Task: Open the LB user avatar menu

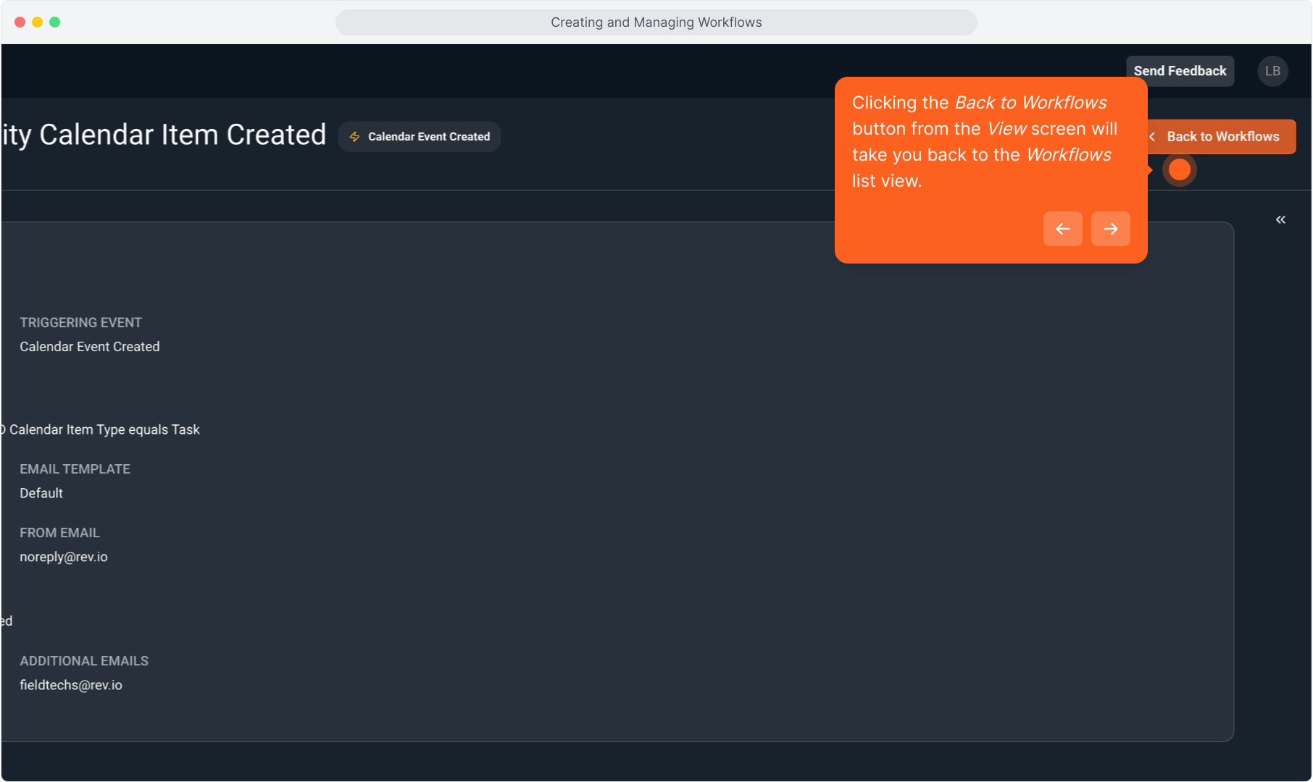Action: 1272,71
